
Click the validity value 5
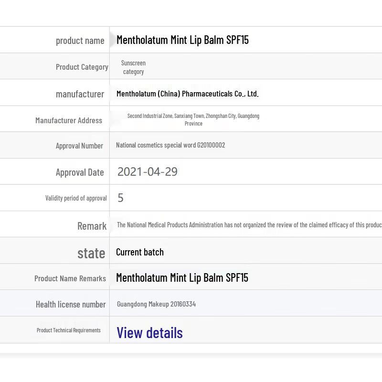coord(120,198)
